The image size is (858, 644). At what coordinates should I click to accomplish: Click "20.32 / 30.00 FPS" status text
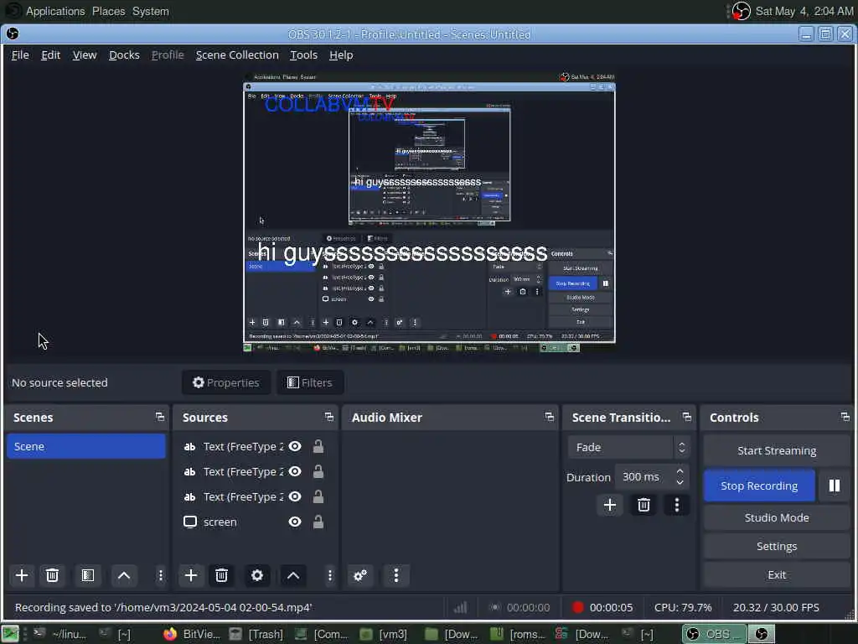(x=776, y=607)
